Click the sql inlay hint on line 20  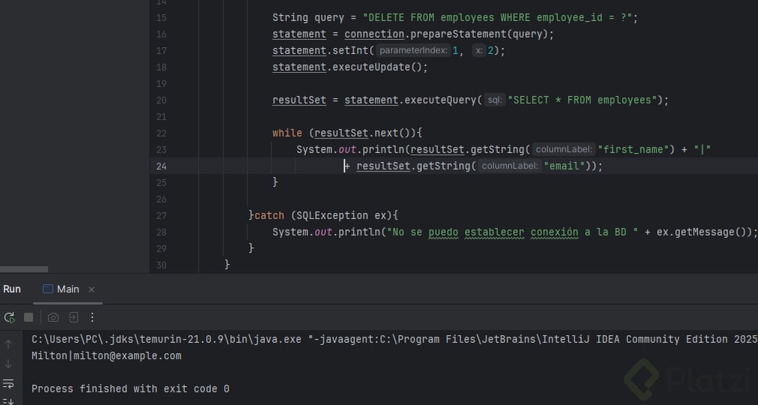point(494,100)
